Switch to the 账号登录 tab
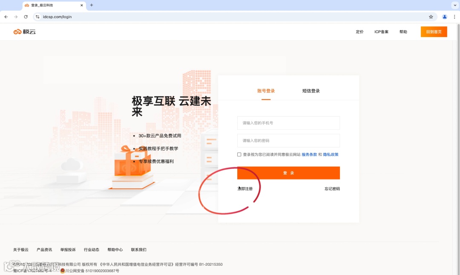The width and height of the screenshot is (460, 275). pos(266,91)
